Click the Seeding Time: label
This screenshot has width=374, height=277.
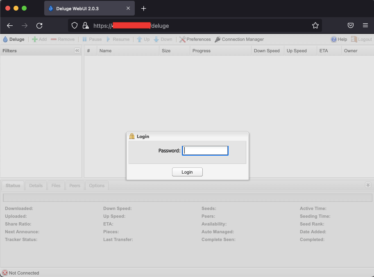coord(315,216)
